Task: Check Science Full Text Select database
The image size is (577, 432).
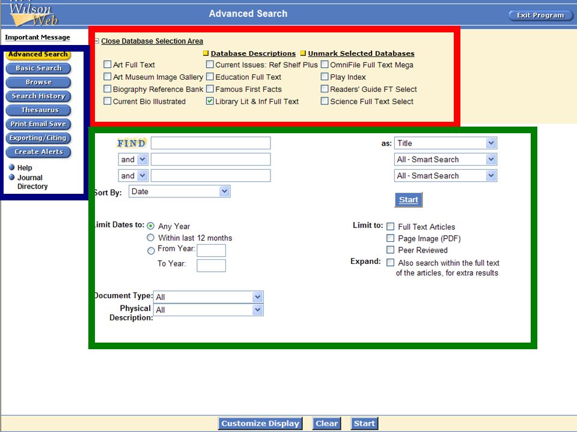Action: (x=325, y=101)
